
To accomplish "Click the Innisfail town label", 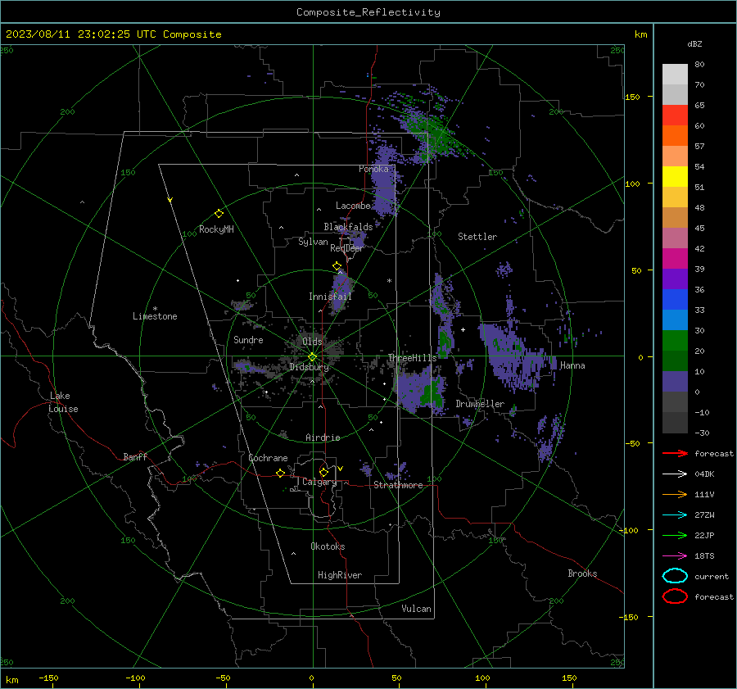I will tap(330, 297).
